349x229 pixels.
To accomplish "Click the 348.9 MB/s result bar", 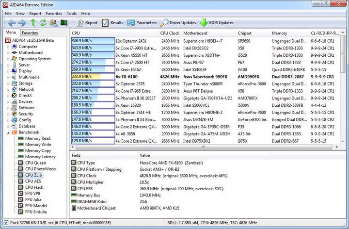I will click(93, 41).
